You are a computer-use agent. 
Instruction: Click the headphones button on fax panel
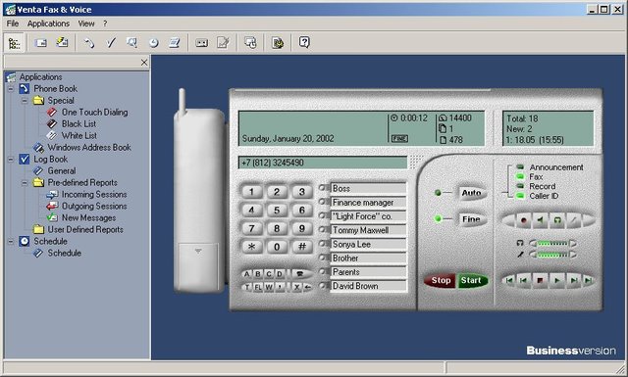[557, 220]
